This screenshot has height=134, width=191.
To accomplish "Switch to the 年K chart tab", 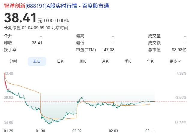I will click(150, 61).
